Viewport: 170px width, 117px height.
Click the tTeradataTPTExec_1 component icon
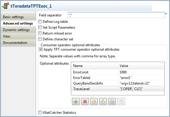pyautogui.click(x=6, y=6)
